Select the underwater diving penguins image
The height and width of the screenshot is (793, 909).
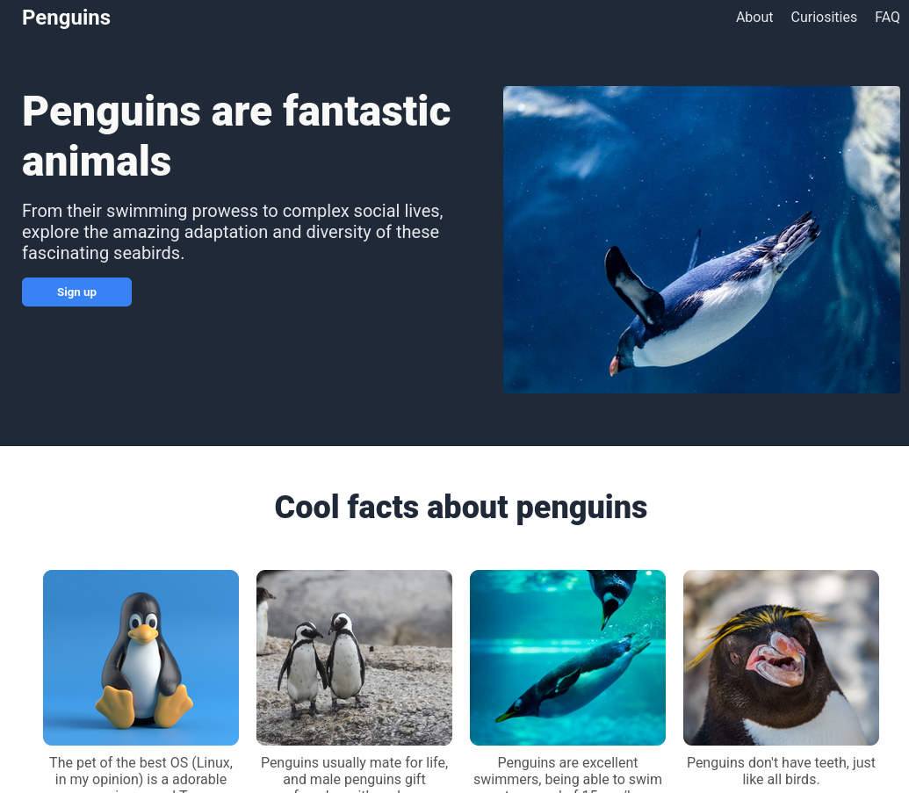click(x=567, y=658)
